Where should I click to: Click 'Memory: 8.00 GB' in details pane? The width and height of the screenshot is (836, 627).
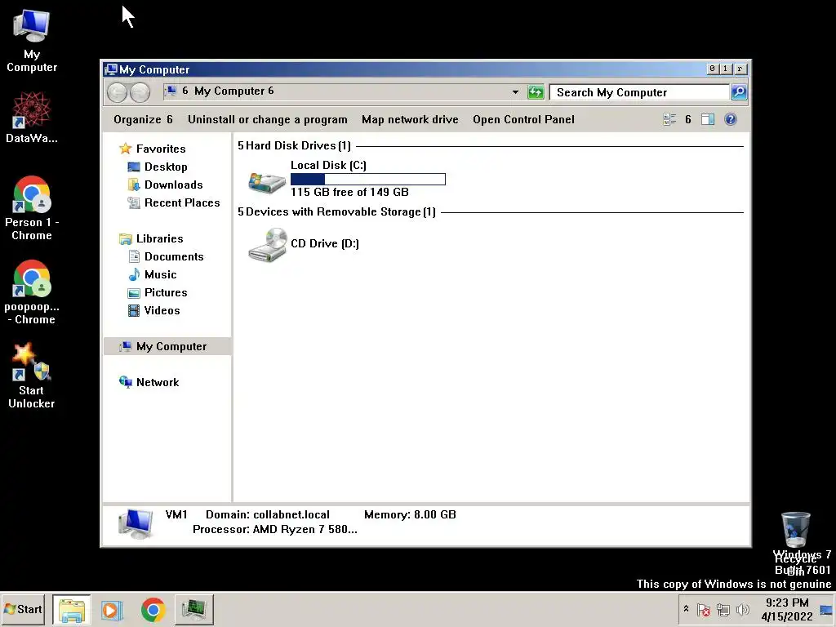pos(410,514)
